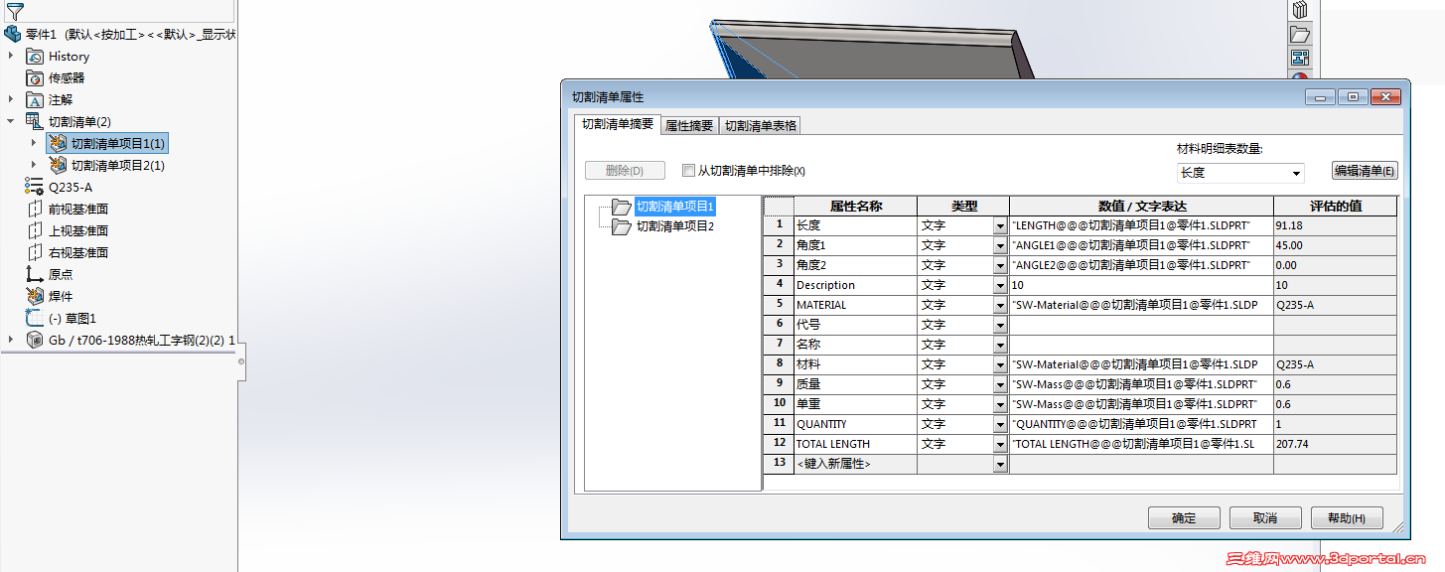Toggle 从切割清单中排除 checkbox
This screenshot has width=1445, height=572.
point(688,170)
